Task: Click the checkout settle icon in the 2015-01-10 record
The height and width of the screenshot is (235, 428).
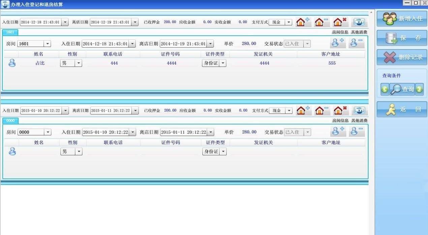Action: point(360,110)
